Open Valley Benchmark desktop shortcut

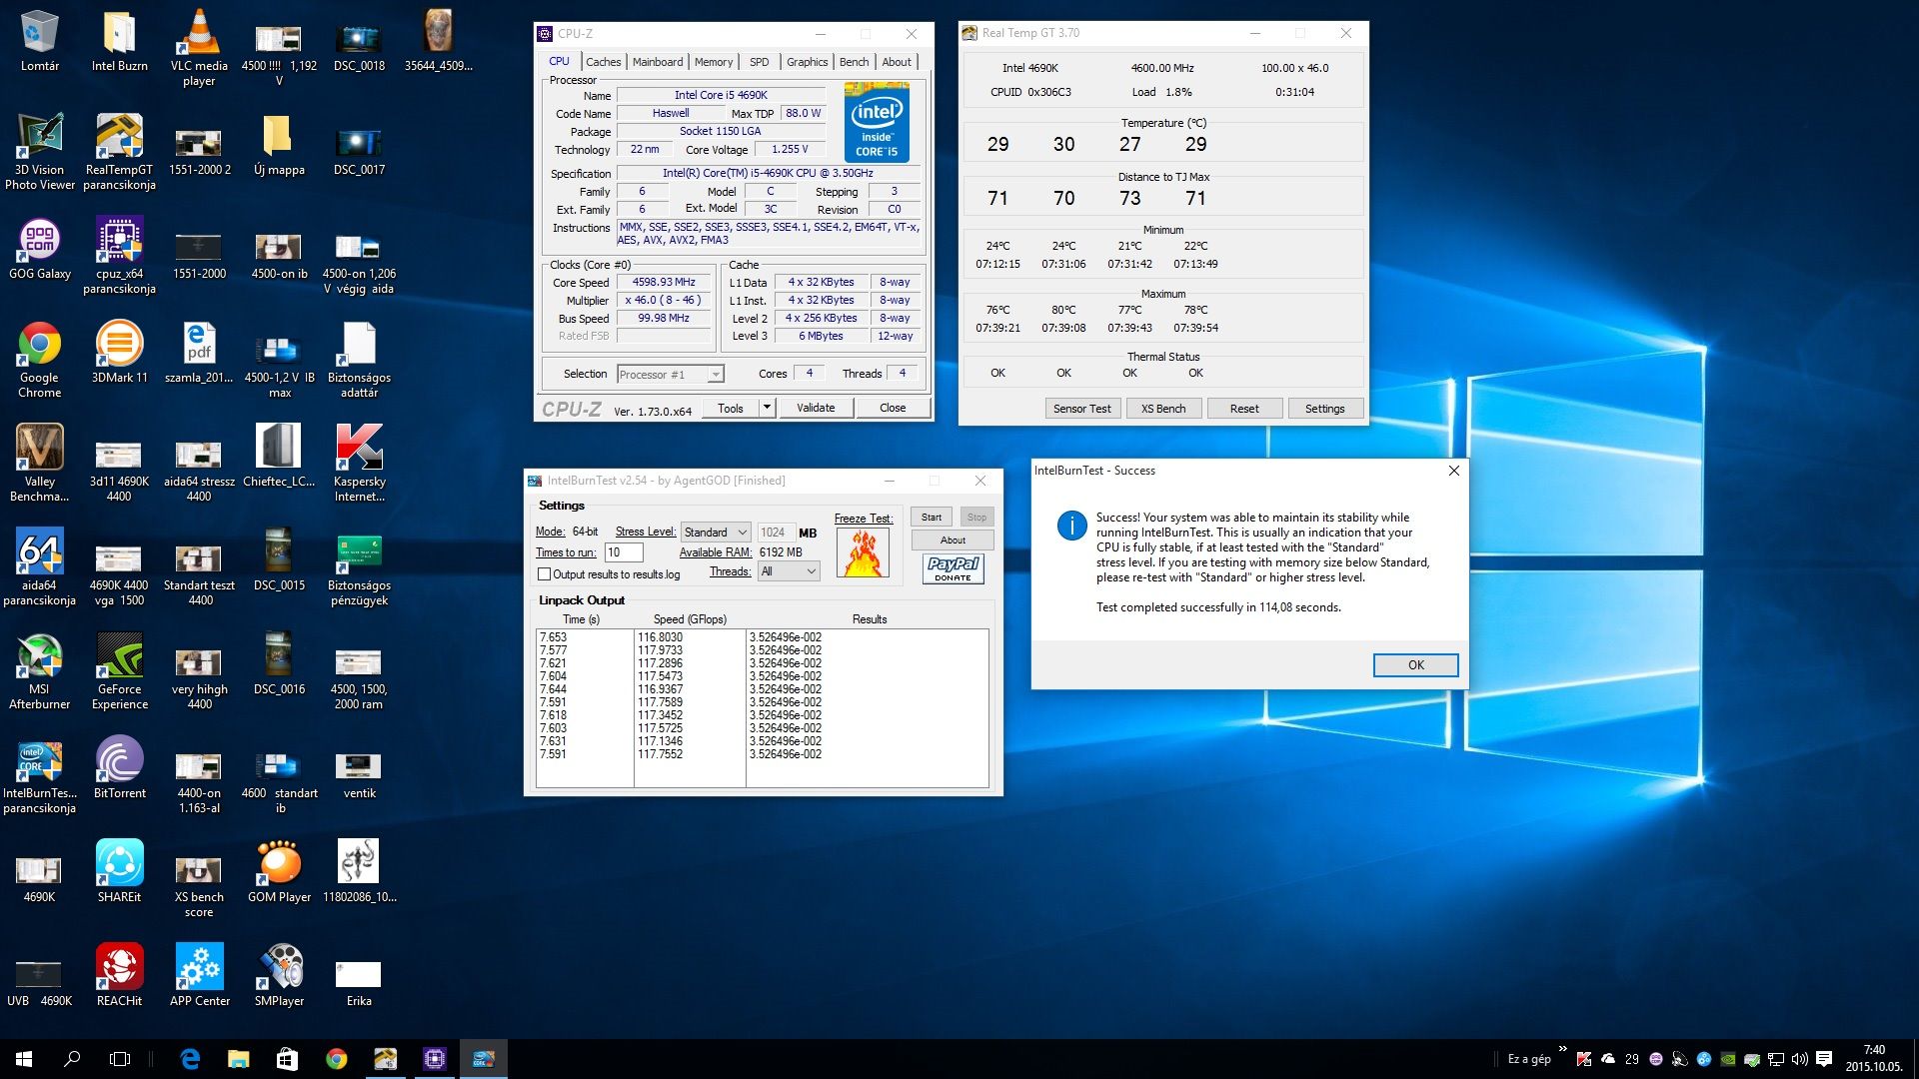pyautogui.click(x=39, y=464)
